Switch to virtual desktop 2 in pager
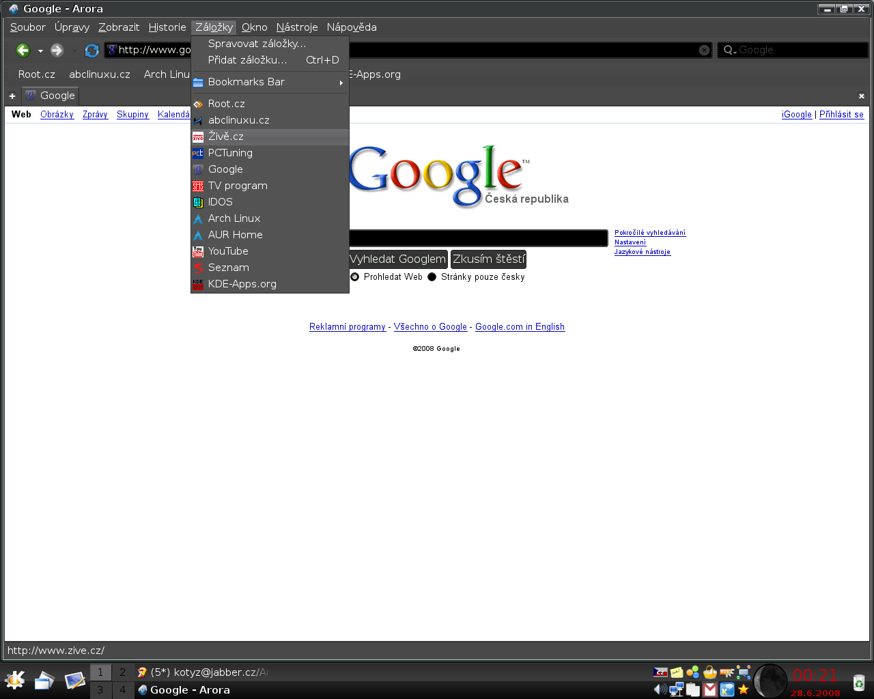This screenshot has width=874, height=699. 123,672
